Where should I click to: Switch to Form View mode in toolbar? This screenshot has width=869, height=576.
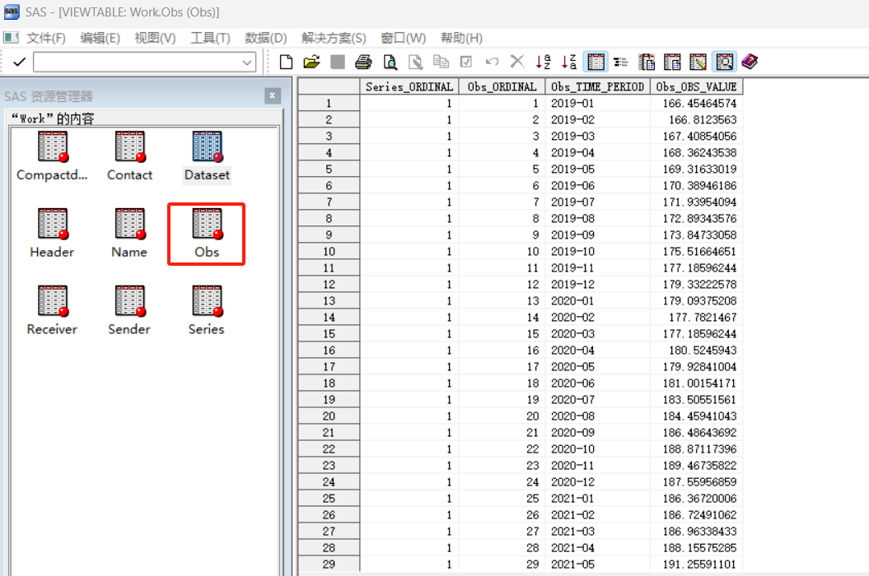tap(621, 62)
